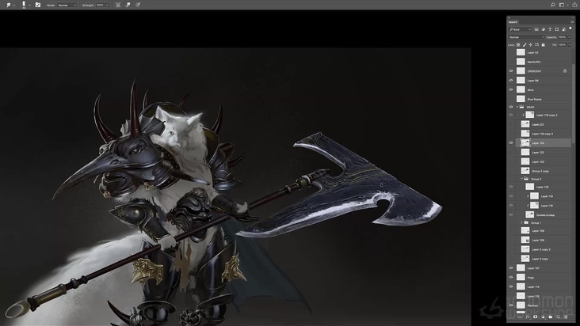The height and width of the screenshot is (326, 580).
Task: Hide Layer 124 via eye icon
Action: (511, 143)
